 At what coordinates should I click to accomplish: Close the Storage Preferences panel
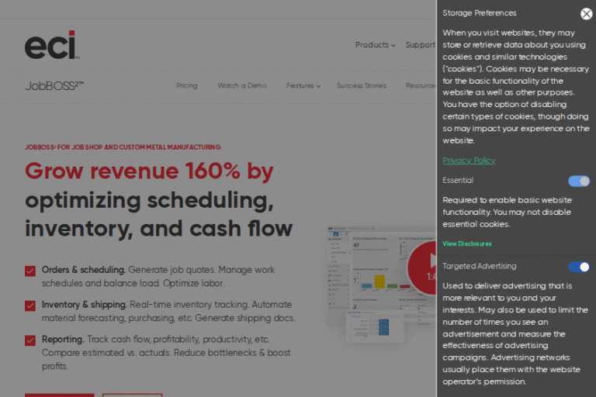pyautogui.click(x=586, y=13)
